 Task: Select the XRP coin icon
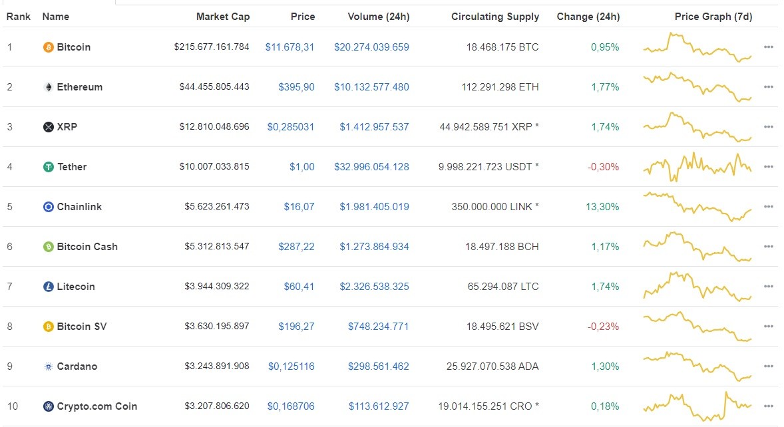pos(48,127)
